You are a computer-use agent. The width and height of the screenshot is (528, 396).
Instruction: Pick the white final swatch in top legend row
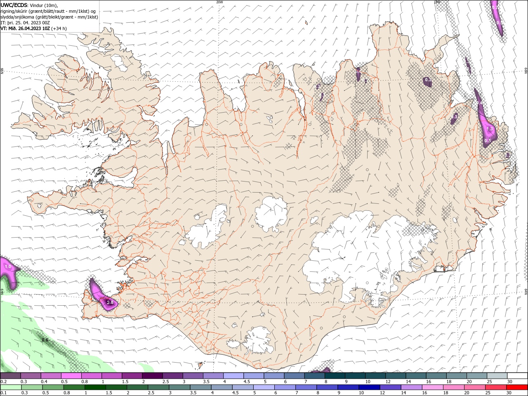[x=517, y=376]
